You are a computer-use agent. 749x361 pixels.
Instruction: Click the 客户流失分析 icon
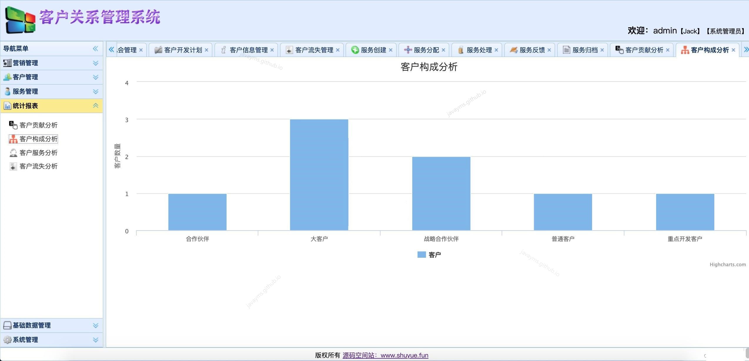(x=13, y=166)
